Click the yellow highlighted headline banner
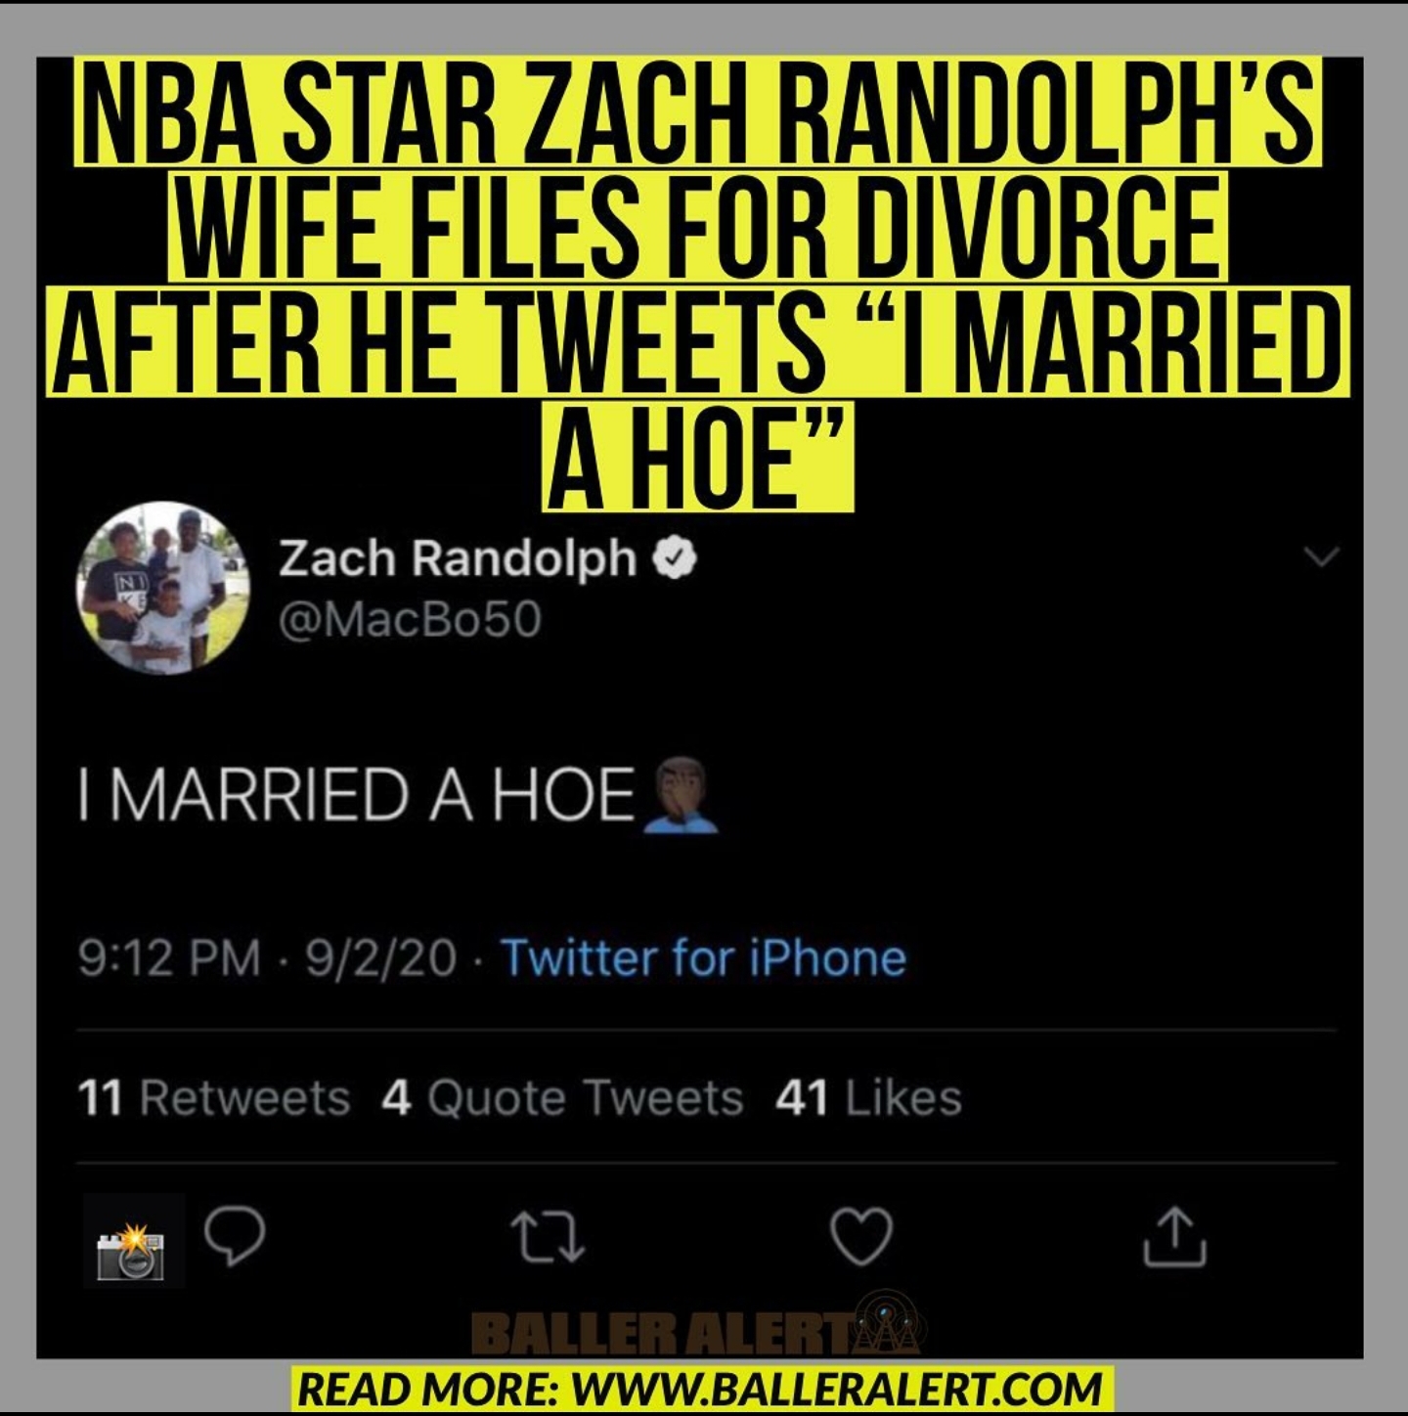The height and width of the screenshot is (1416, 1408). point(700,284)
